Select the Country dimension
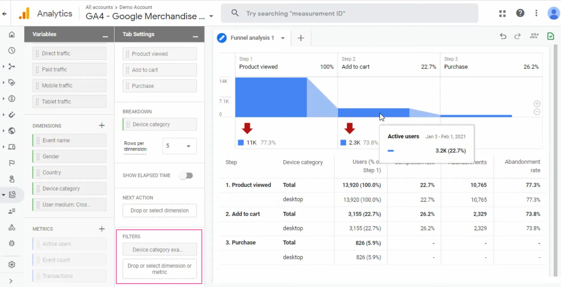Screen dimensions: 561x287 click(x=69, y=172)
